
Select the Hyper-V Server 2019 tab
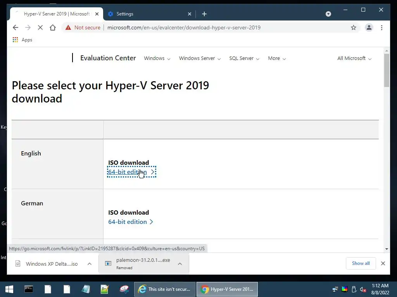tap(57, 14)
